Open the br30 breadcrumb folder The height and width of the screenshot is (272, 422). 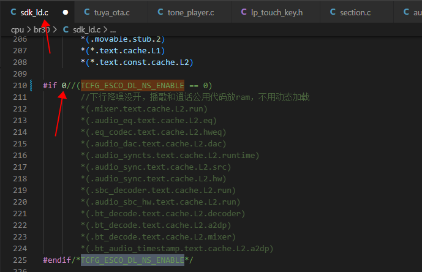pos(42,29)
